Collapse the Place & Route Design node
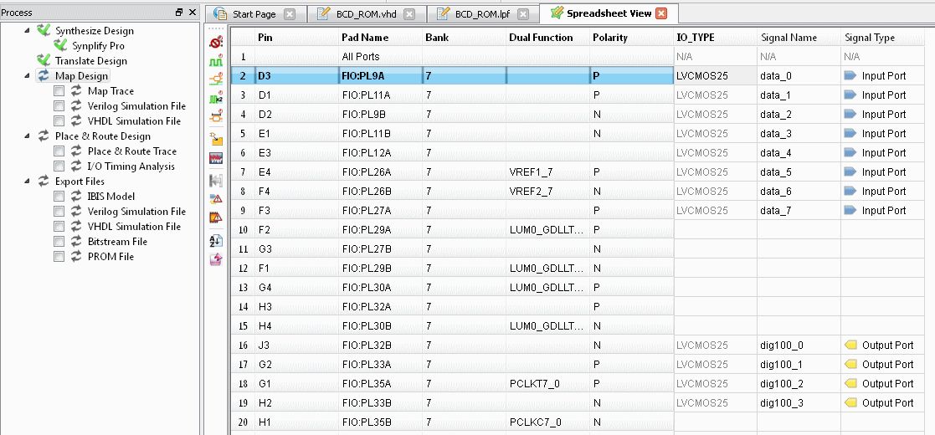 pyautogui.click(x=28, y=136)
